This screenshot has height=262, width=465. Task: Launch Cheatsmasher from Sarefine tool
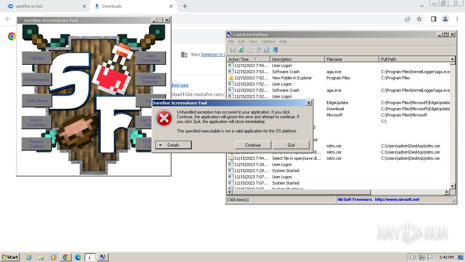[x=37, y=80]
